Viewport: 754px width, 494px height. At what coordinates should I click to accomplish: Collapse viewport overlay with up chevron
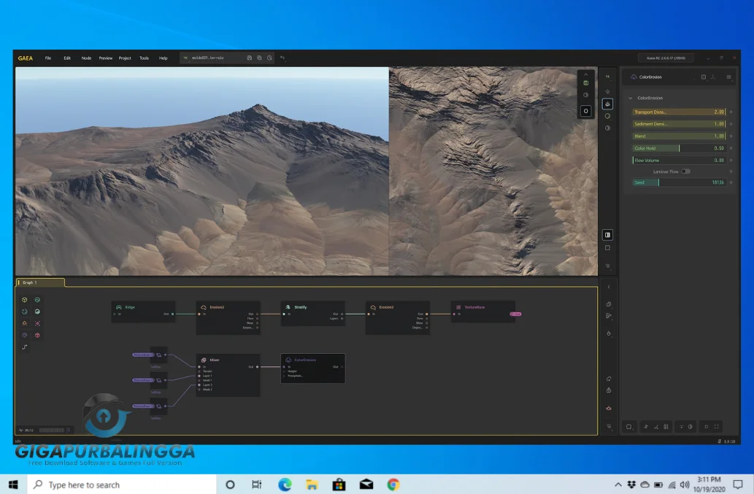point(585,74)
